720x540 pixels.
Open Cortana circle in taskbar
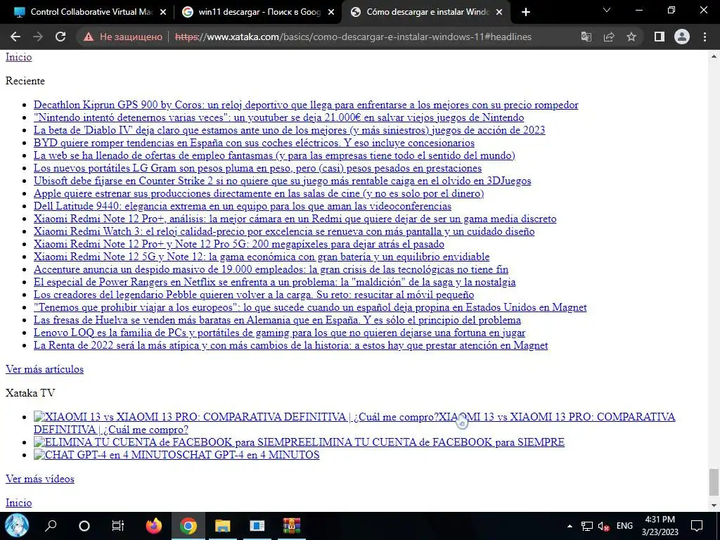(x=84, y=526)
